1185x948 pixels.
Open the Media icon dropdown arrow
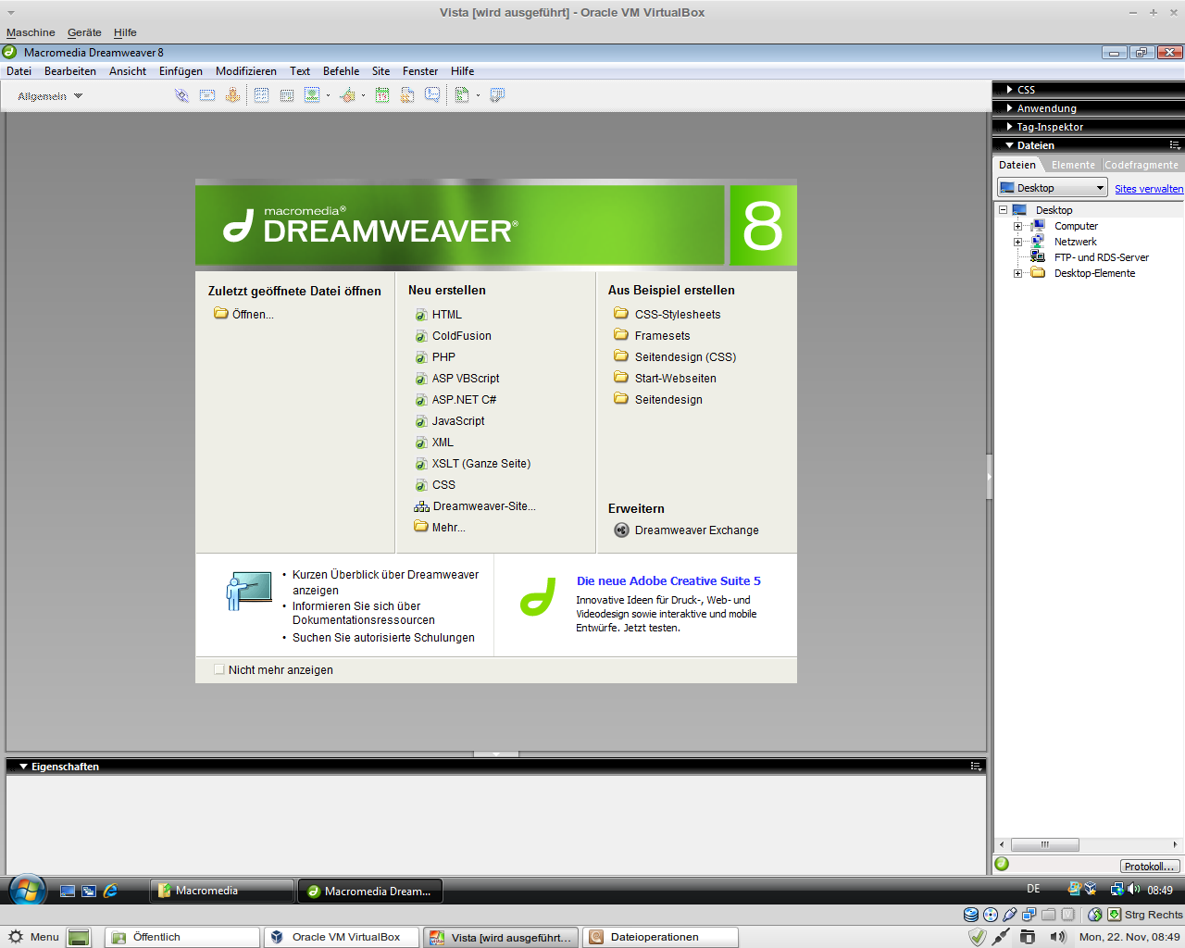363,95
